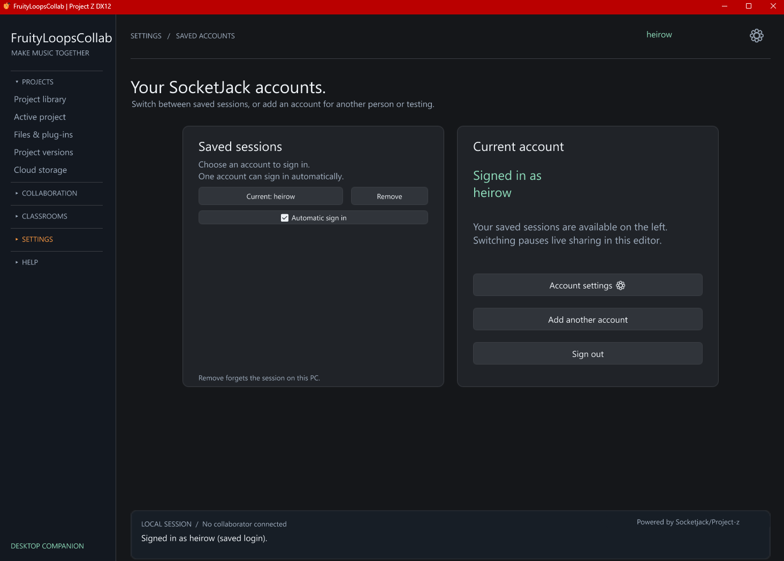Image resolution: width=784 pixels, height=561 pixels.
Task: Click the heirow username in header
Action: 659,35
